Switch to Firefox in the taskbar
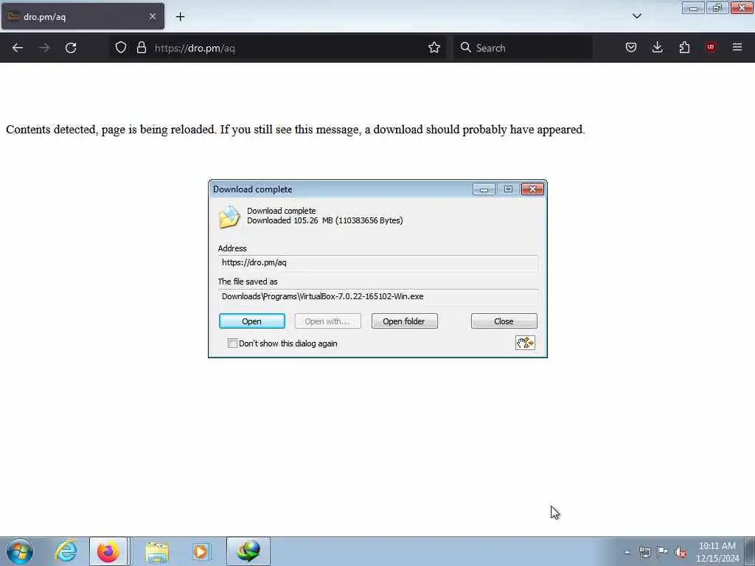Viewport: 755px width, 566px height. (108, 551)
